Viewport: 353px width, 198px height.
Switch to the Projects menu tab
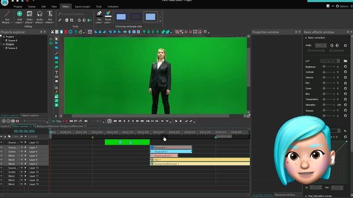[x=18, y=7]
